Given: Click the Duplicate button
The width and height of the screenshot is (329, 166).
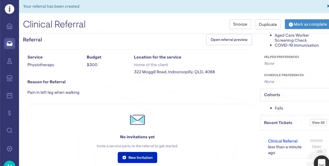Looking at the screenshot, I should tap(268, 24).
